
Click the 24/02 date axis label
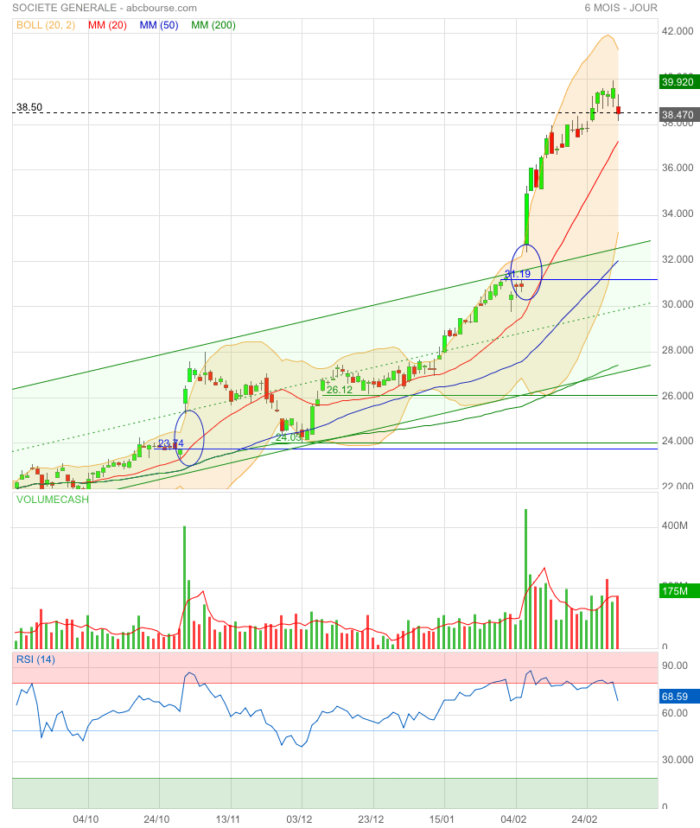point(584,819)
